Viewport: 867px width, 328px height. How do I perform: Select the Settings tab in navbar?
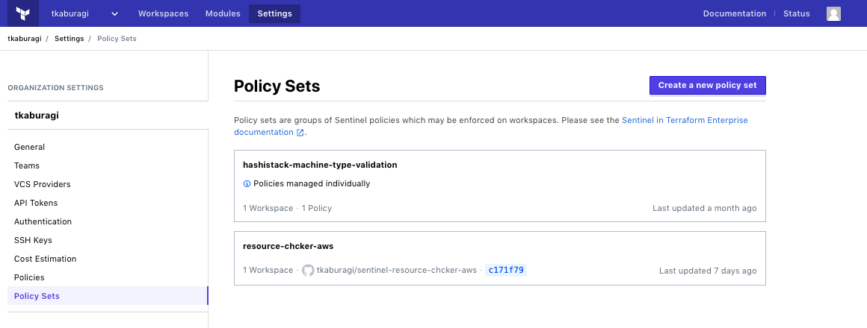(x=274, y=13)
